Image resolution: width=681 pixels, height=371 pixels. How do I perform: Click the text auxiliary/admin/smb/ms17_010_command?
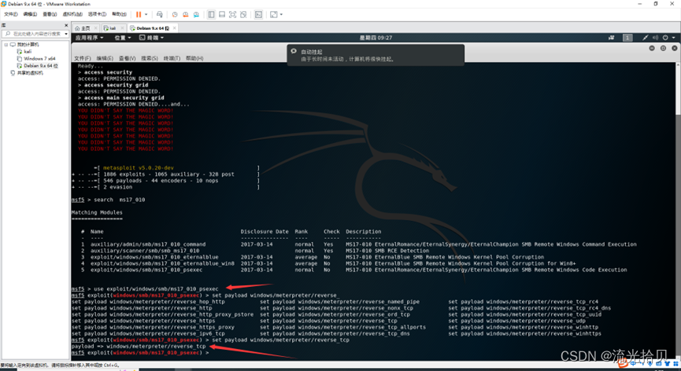tap(148, 244)
